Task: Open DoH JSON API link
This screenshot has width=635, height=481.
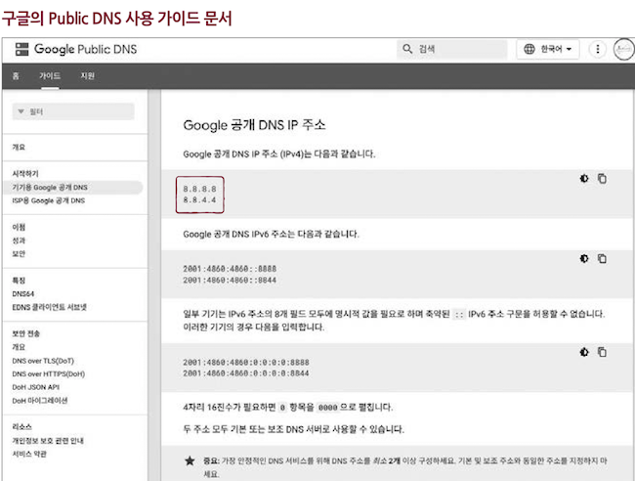Action: [x=35, y=387]
